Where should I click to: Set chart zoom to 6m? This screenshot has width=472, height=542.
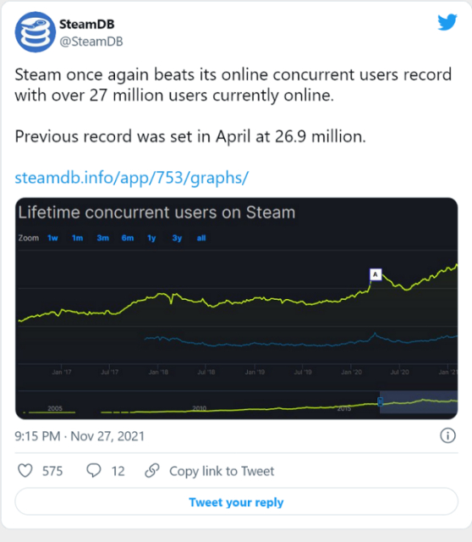(128, 238)
